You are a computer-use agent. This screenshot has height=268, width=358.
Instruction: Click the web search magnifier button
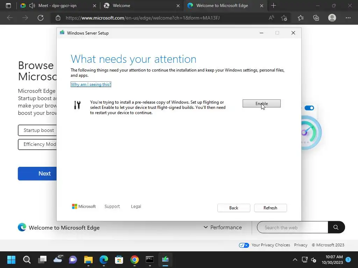click(336, 227)
